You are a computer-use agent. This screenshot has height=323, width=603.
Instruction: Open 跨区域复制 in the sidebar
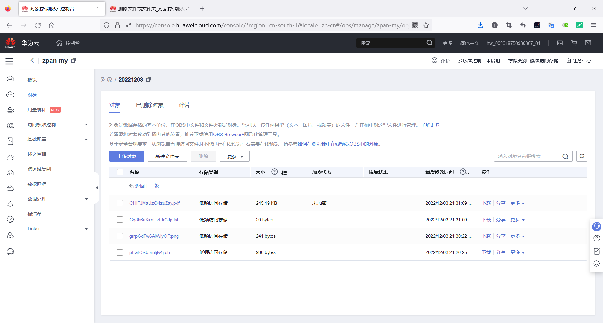coord(39,169)
